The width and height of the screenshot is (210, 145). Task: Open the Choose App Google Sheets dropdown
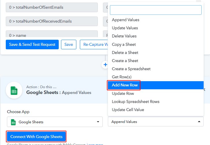pyautogui.click(x=55, y=122)
